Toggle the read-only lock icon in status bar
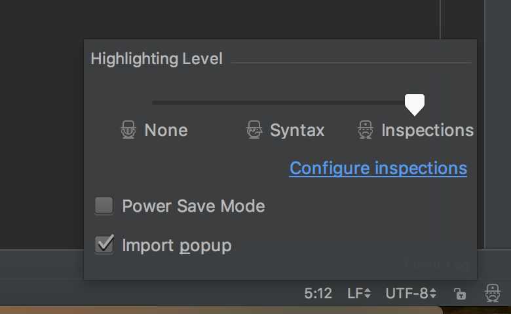This screenshot has width=511, height=314. [460, 294]
